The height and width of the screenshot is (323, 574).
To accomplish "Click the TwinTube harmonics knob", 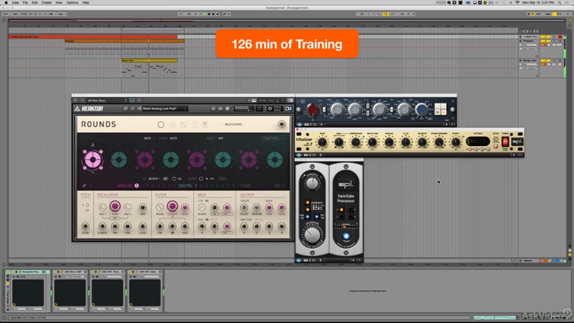I will 312,183.
